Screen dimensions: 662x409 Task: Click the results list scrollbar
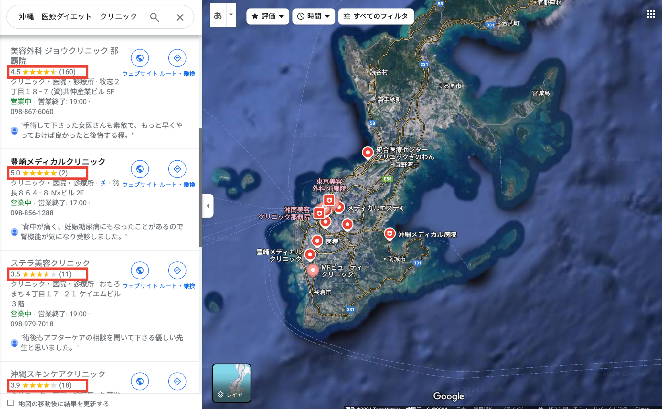click(200, 187)
